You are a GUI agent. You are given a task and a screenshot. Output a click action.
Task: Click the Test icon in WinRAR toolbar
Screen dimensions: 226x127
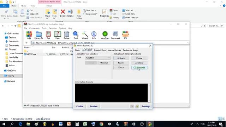coord(48,35)
